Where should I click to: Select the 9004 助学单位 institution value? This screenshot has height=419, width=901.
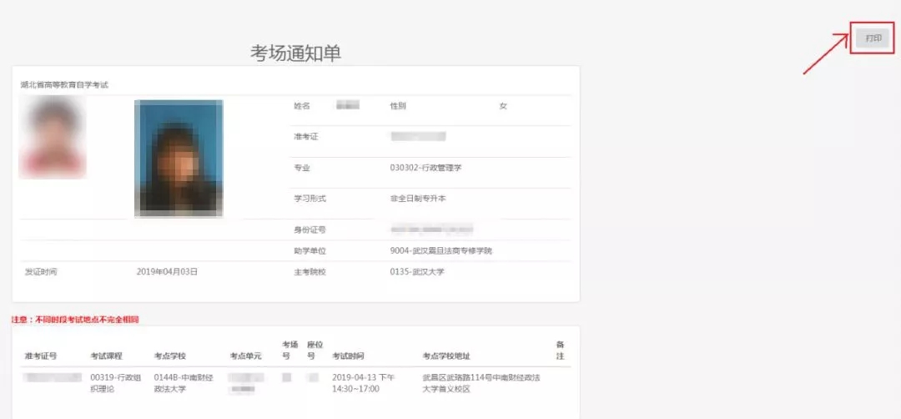440,251
